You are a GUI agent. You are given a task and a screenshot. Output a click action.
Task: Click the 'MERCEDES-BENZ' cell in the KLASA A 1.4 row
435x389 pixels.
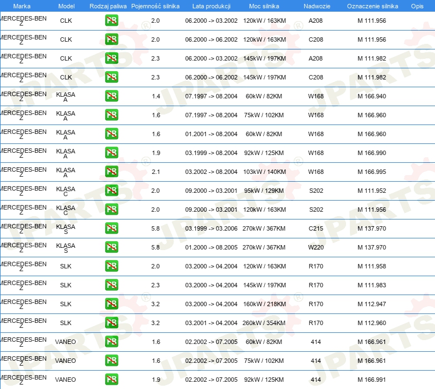pyautogui.click(x=23, y=96)
